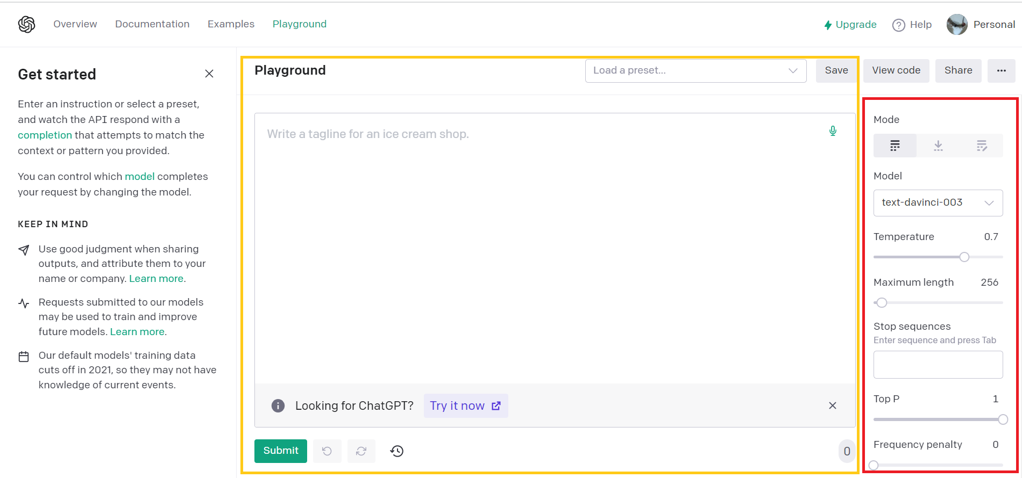Click the Maximum length slider handle
Image resolution: width=1022 pixels, height=478 pixels.
(x=882, y=303)
